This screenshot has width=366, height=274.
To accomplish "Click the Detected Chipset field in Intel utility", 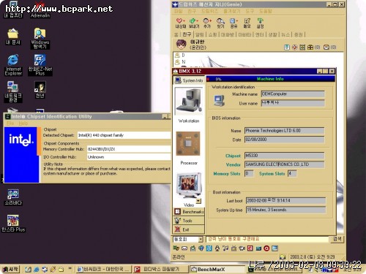I will (x=124, y=135).
